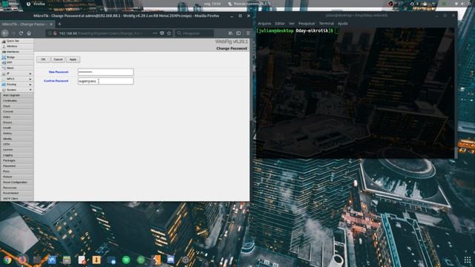Reload the Firefox page

click(x=21, y=33)
